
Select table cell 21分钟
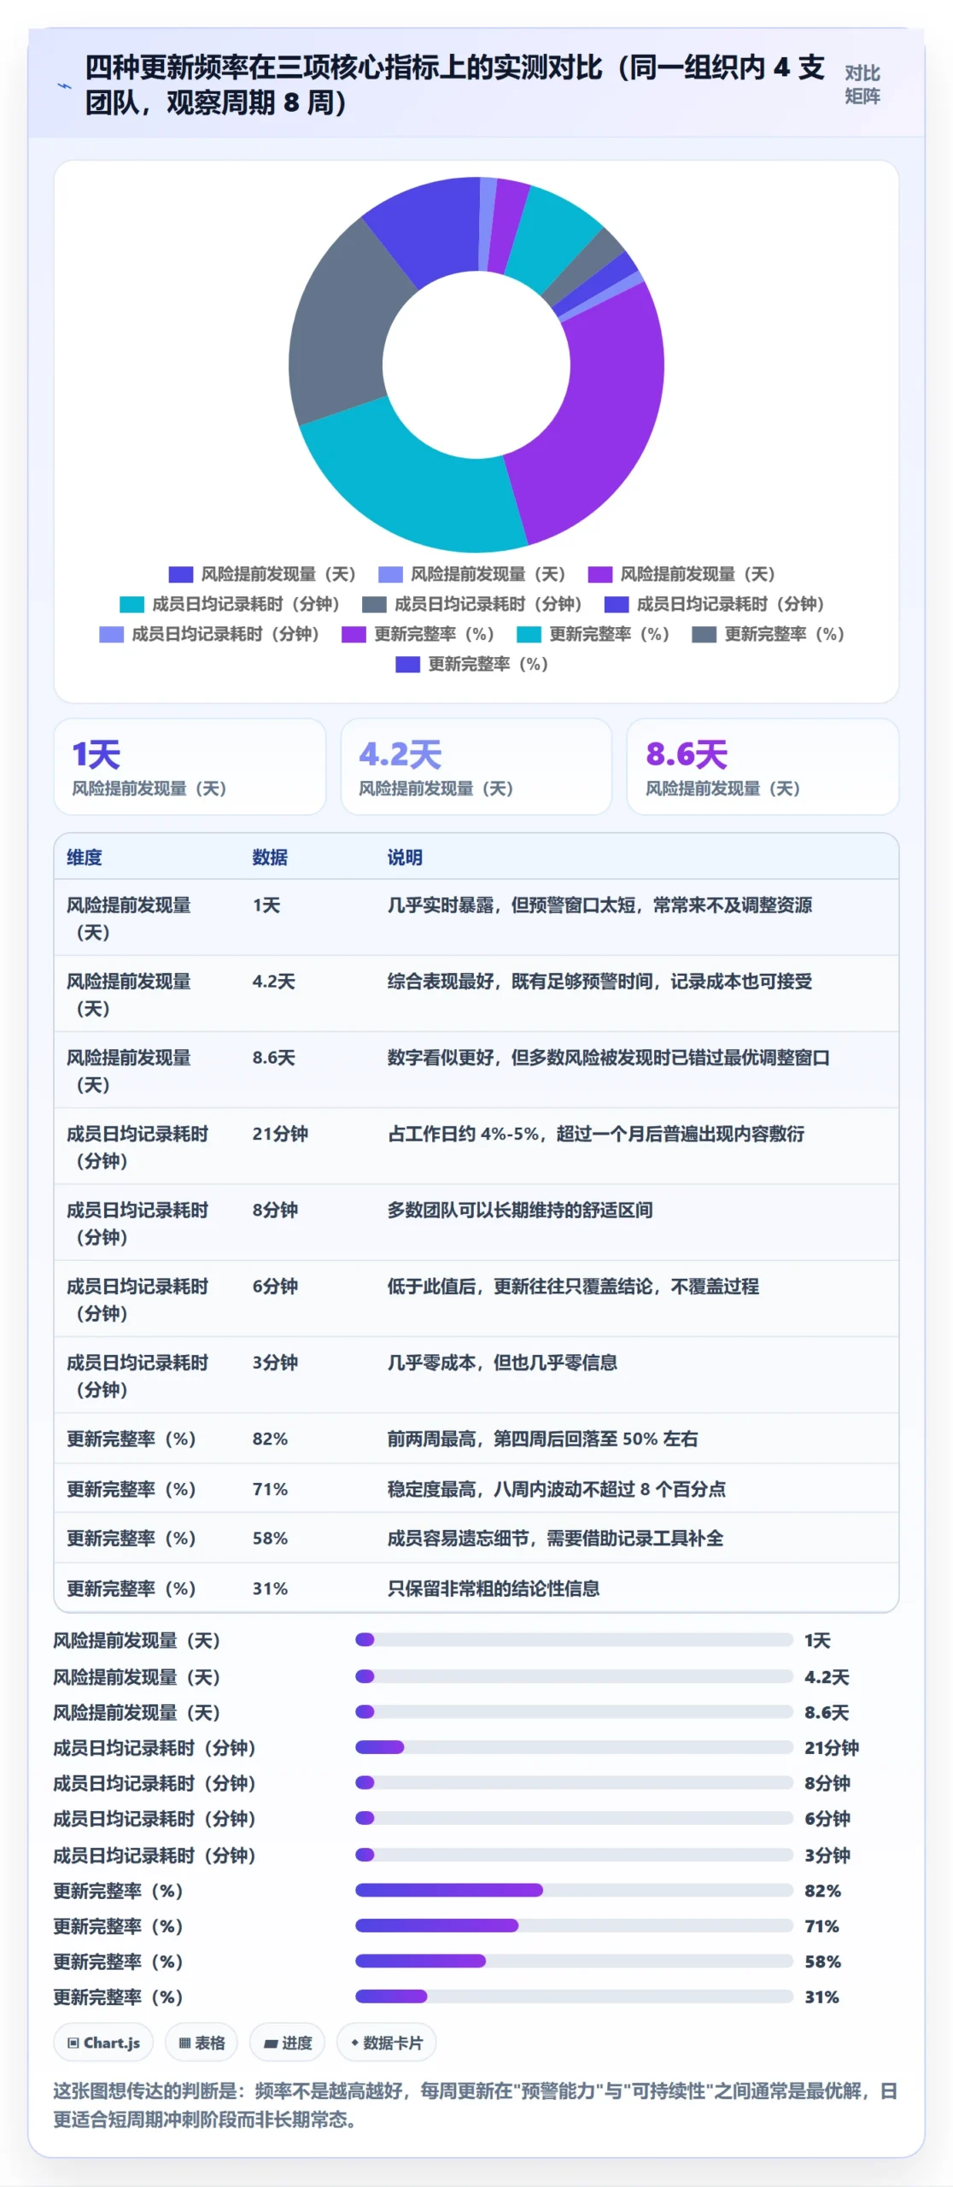click(280, 1134)
